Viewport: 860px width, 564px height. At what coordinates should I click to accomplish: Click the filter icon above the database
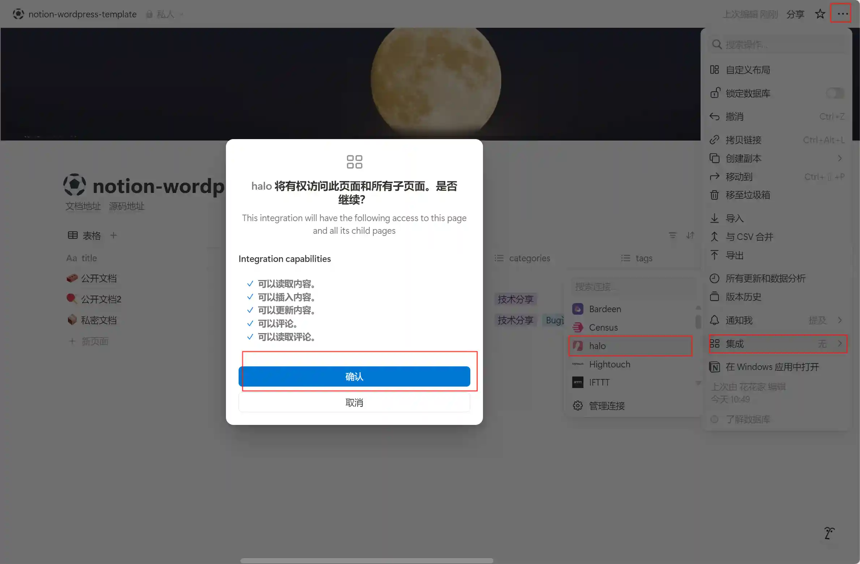coord(672,235)
